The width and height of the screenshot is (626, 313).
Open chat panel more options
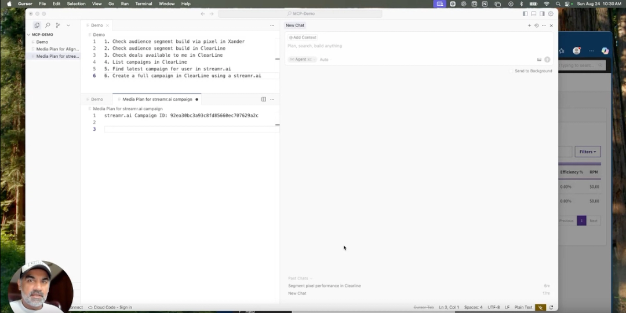544,25
